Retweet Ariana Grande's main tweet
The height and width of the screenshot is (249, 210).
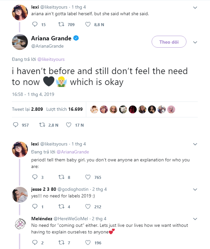pyautogui.click(x=42, y=125)
